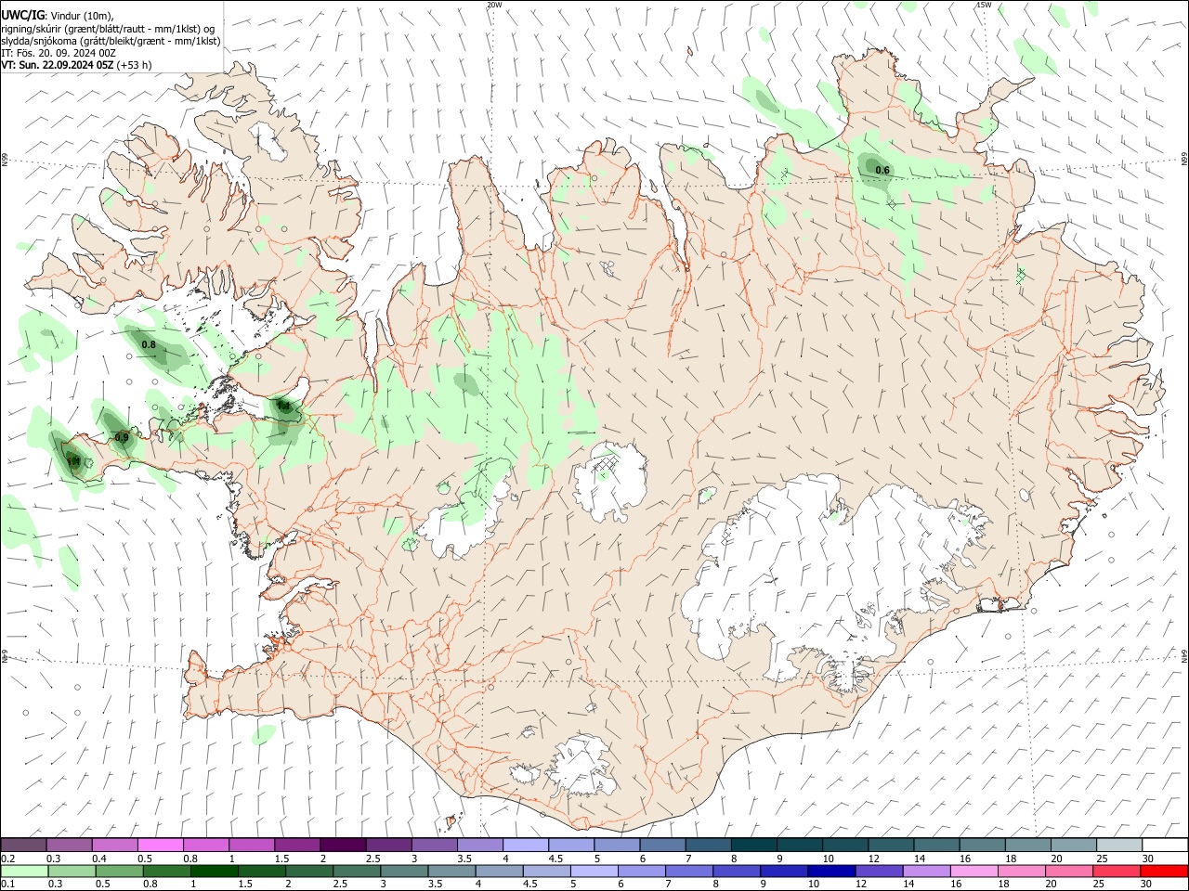Click the UWC/IG title text
Screen dimensions: 1189x891
click(x=21, y=15)
